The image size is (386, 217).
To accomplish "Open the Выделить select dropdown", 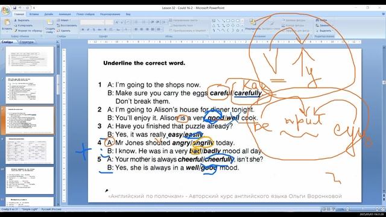I will coord(324,31).
